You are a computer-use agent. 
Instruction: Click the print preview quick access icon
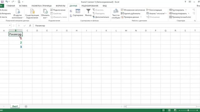[19, 2]
